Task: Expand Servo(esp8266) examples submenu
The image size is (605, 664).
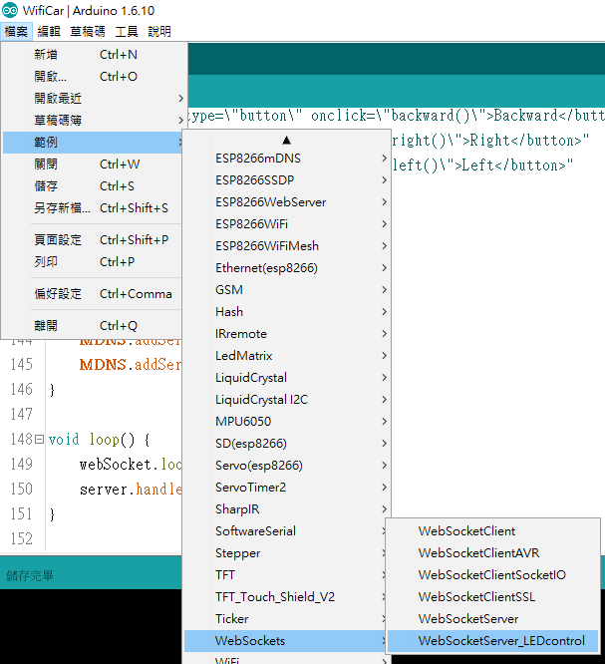Action: click(x=287, y=466)
